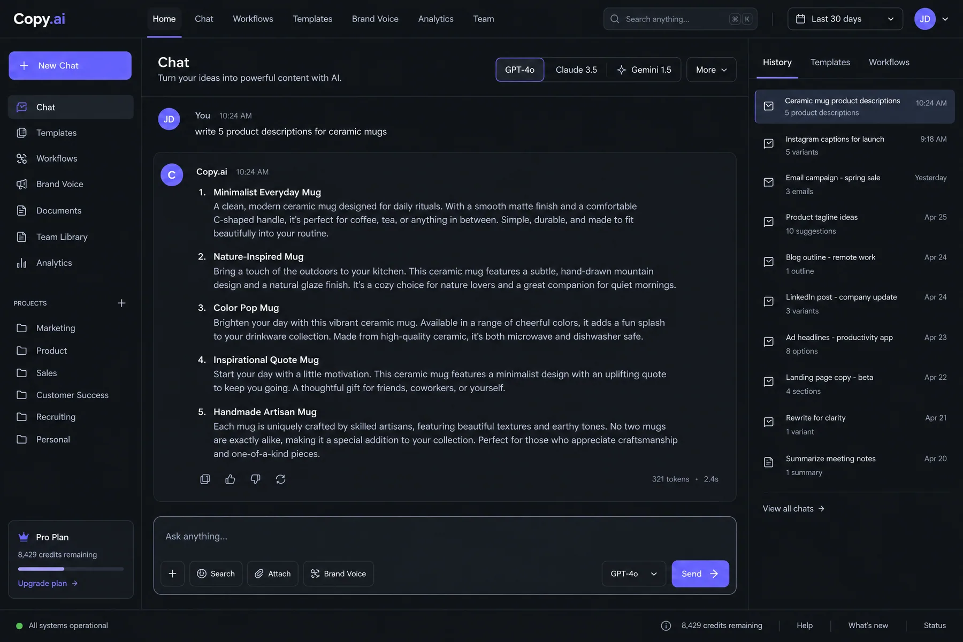Image resolution: width=963 pixels, height=642 pixels.
Task: Expand the More models dropdown
Action: [x=711, y=70]
